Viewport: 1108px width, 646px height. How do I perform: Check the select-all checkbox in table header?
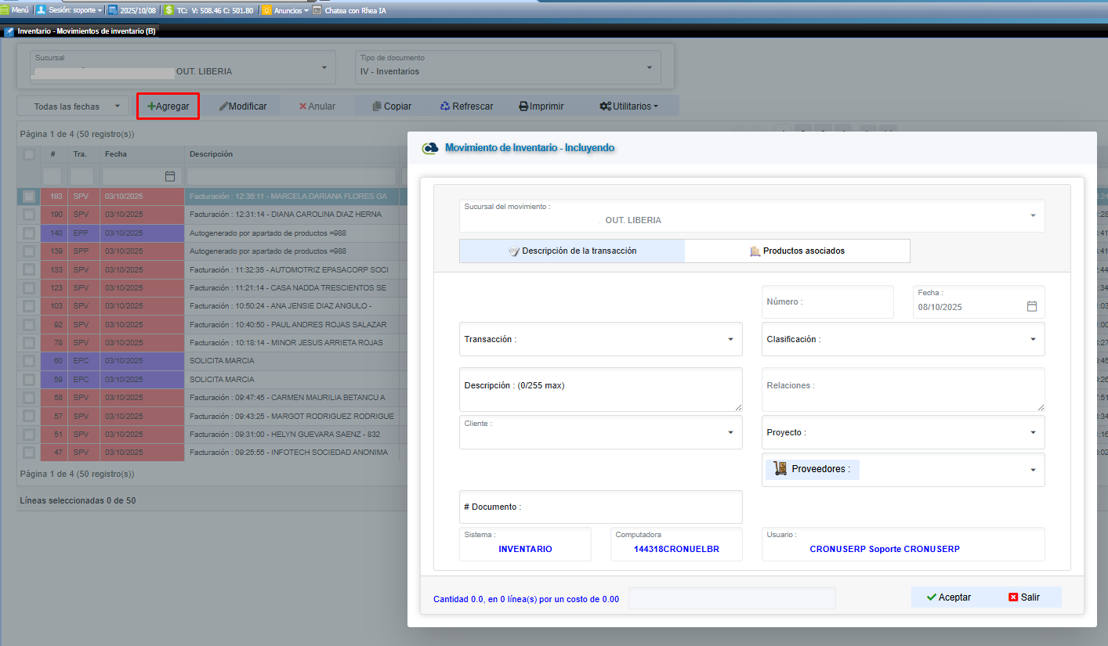(x=29, y=154)
